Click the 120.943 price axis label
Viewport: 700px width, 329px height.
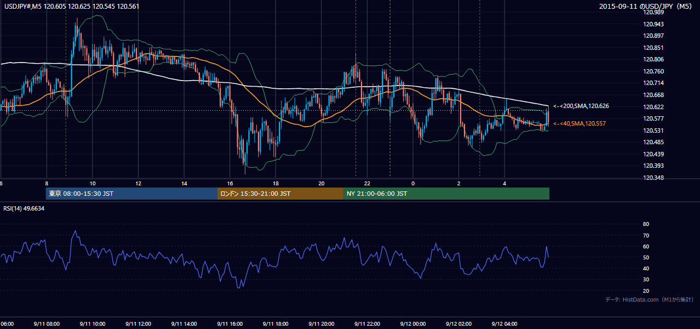(653, 24)
